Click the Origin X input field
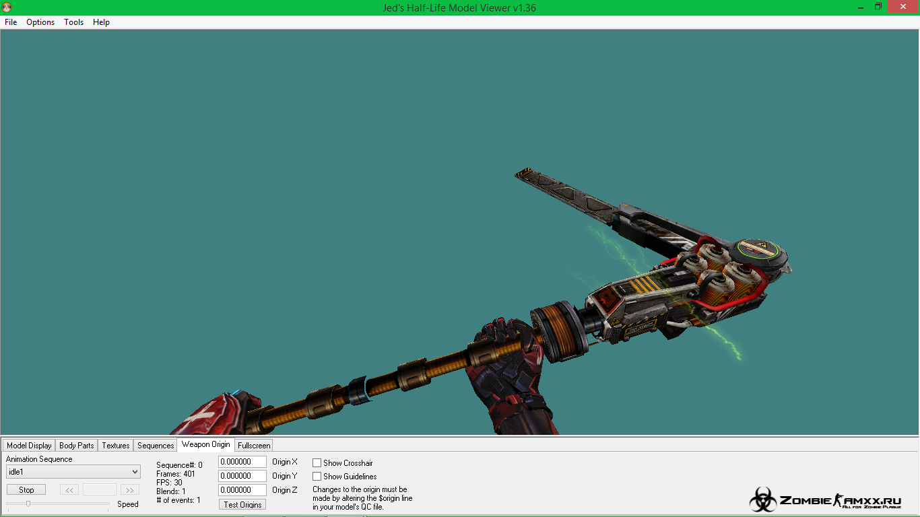 tap(242, 462)
